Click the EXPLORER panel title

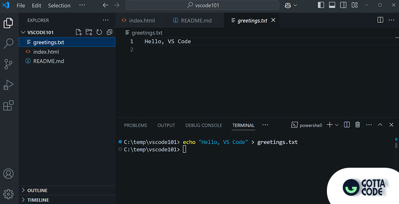click(x=38, y=20)
